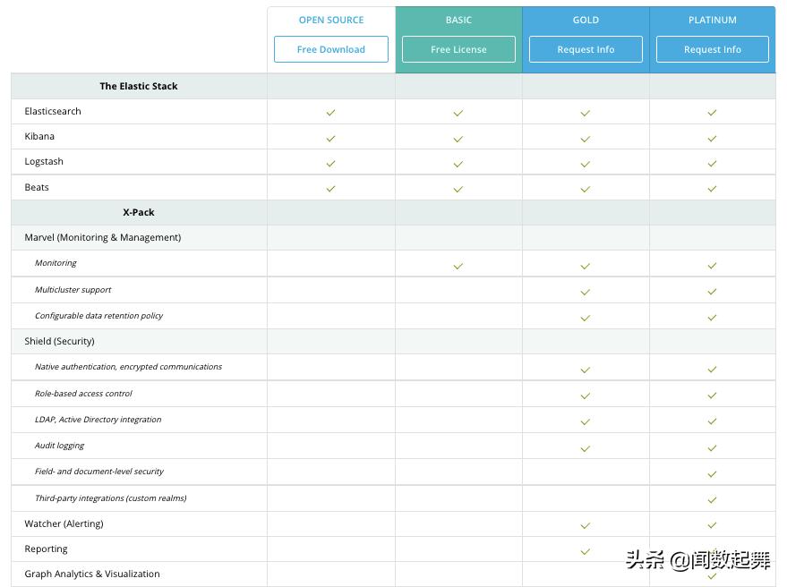Click the Elasticsearch checkmark in Basic column
Screen dimensions: 787x587
[458, 113]
